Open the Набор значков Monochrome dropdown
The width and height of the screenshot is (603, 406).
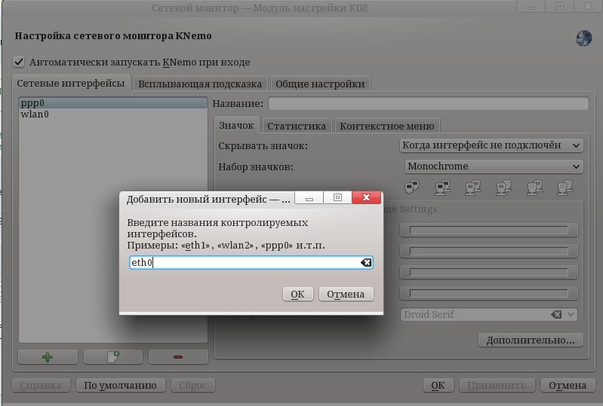click(x=494, y=166)
